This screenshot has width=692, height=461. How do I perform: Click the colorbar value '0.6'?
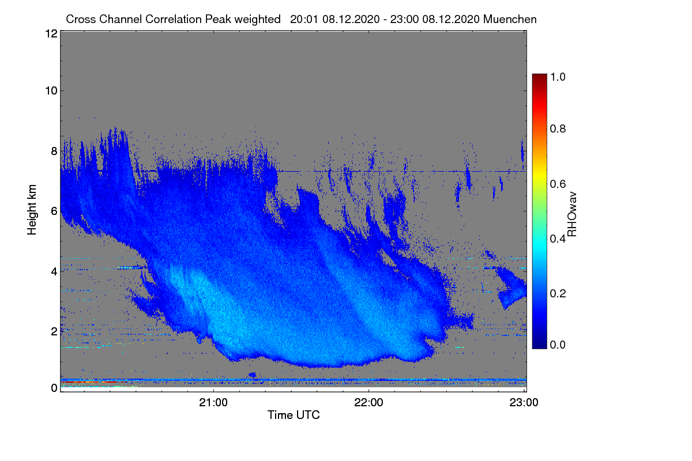(558, 184)
